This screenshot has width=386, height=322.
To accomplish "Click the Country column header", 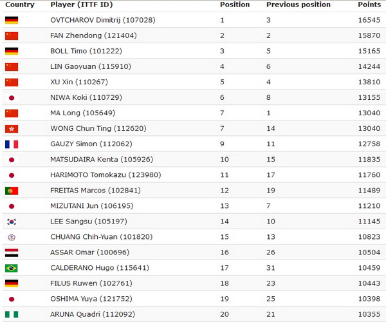I will pyautogui.click(x=19, y=5).
